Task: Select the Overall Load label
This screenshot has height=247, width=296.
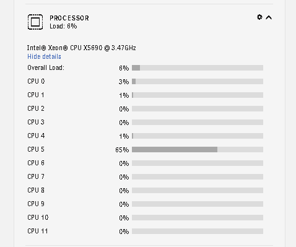Action: pyautogui.click(x=46, y=67)
